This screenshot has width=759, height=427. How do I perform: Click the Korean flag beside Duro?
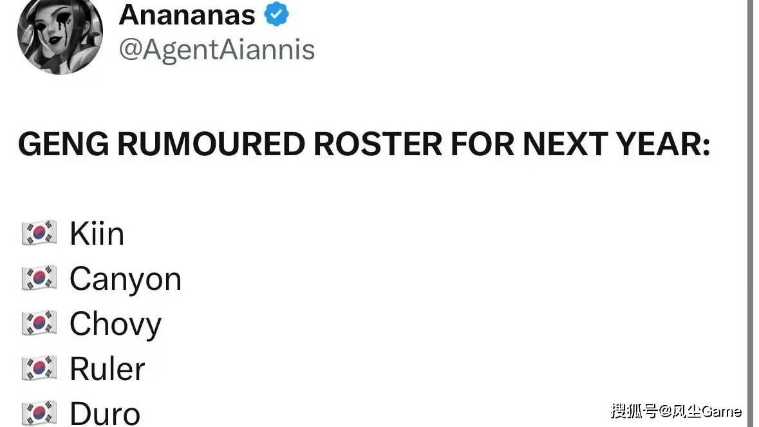pyautogui.click(x=39, y=413)
